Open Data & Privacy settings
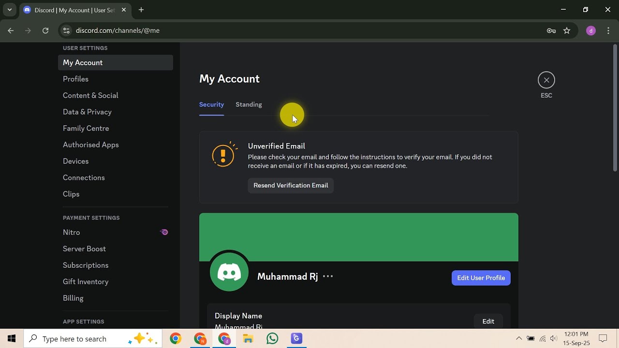 (x=116, y=112)
